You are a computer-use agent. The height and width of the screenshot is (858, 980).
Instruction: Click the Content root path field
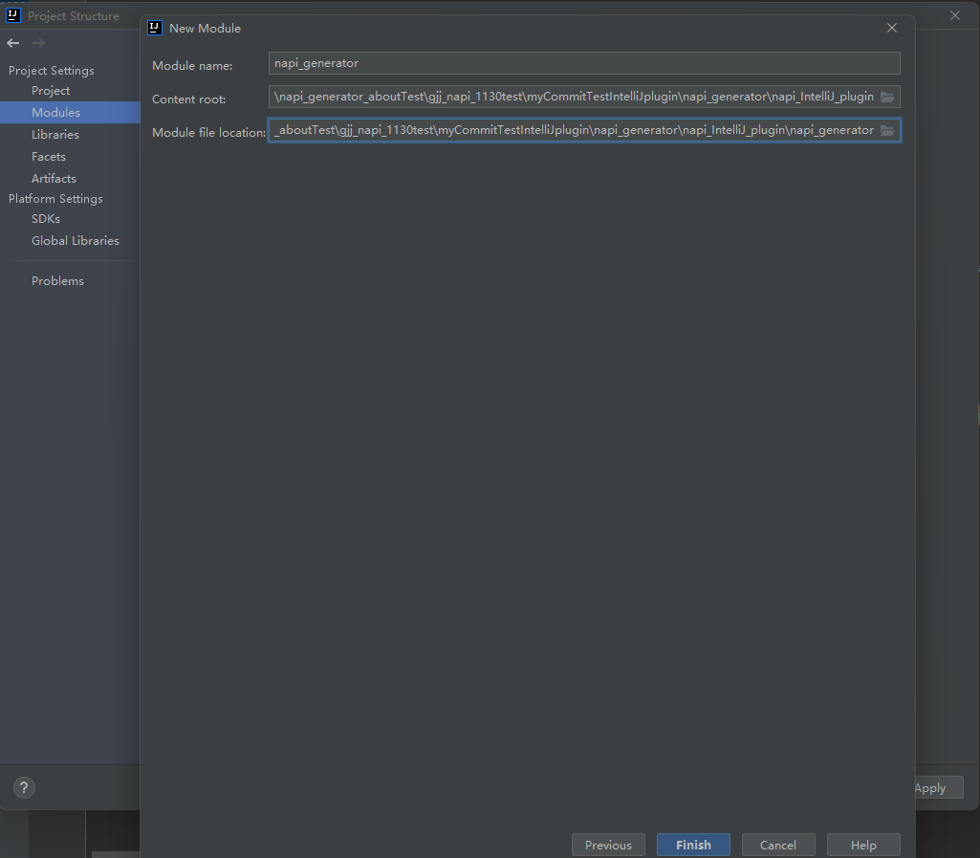click(572, 97)
